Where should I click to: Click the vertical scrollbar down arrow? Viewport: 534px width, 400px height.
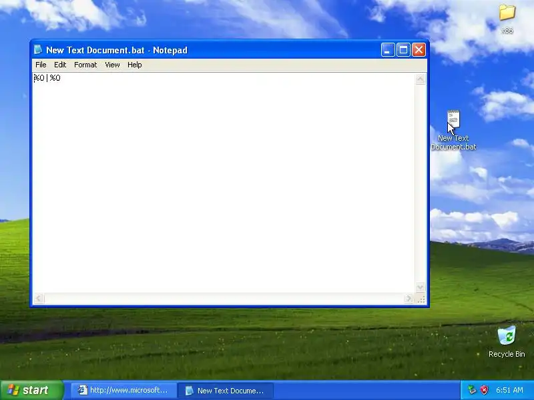[421, 287]
